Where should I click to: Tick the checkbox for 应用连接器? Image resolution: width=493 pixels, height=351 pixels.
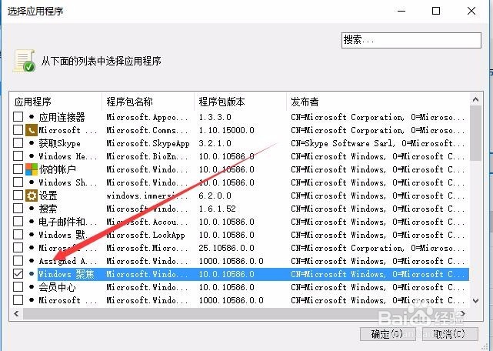tap(18, 117)
